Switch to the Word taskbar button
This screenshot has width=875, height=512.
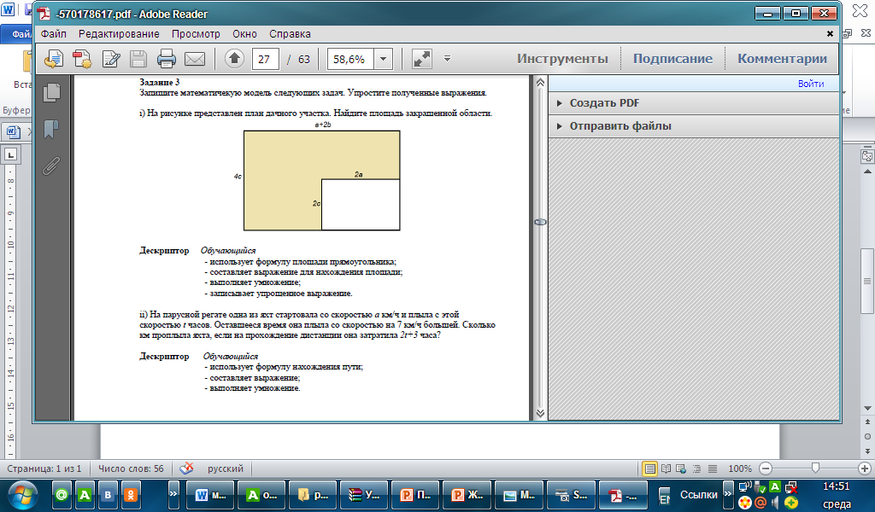click(210, 494)
